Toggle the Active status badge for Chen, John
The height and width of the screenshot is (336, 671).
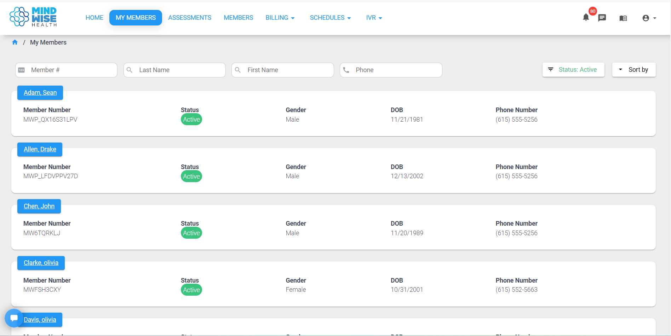pyautogui.click(x=191, y=233)
